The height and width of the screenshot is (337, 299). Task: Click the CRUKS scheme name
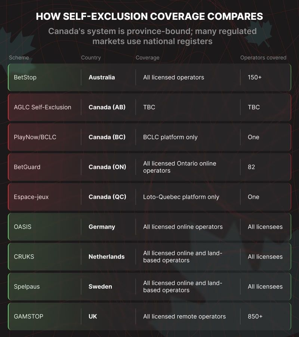click(x=24, y=257)
